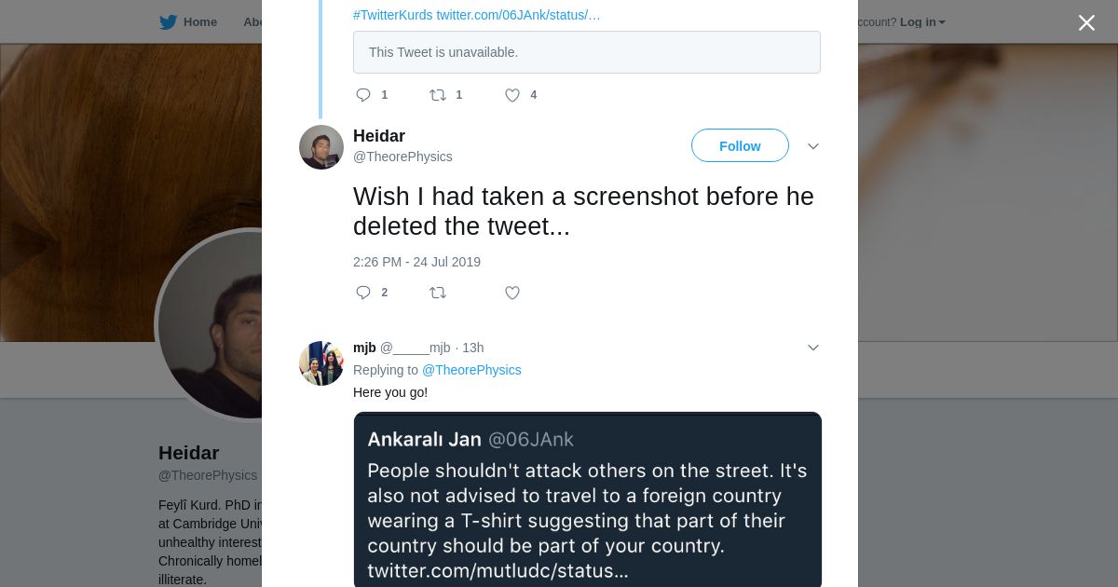
Task: Reply to Heidar's main tweet
Action: tap(363, 293)
